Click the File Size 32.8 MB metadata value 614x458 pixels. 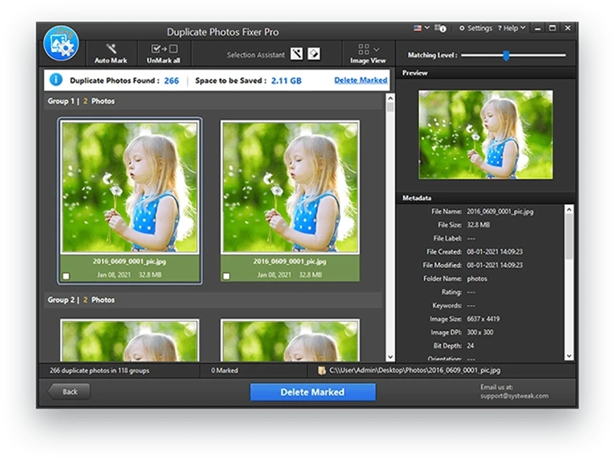click(478, 225)
